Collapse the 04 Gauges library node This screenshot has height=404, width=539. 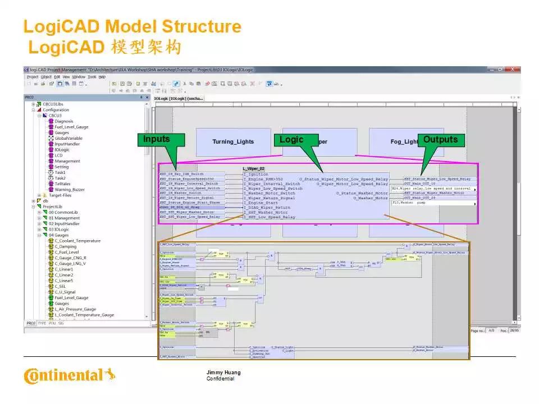click(39, 235)
